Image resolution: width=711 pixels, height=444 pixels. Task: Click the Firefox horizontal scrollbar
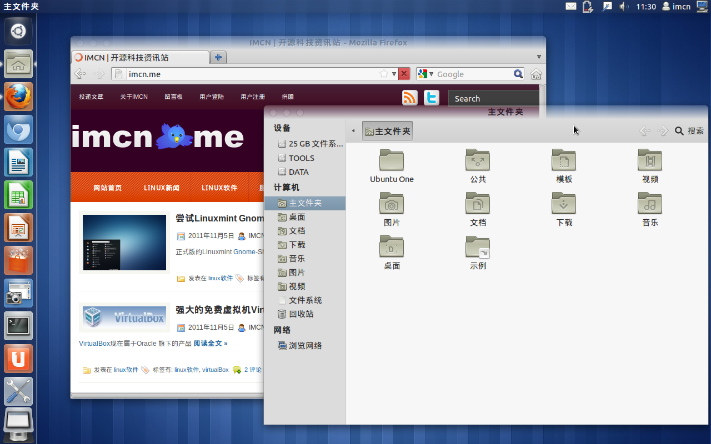pos(168,396)
